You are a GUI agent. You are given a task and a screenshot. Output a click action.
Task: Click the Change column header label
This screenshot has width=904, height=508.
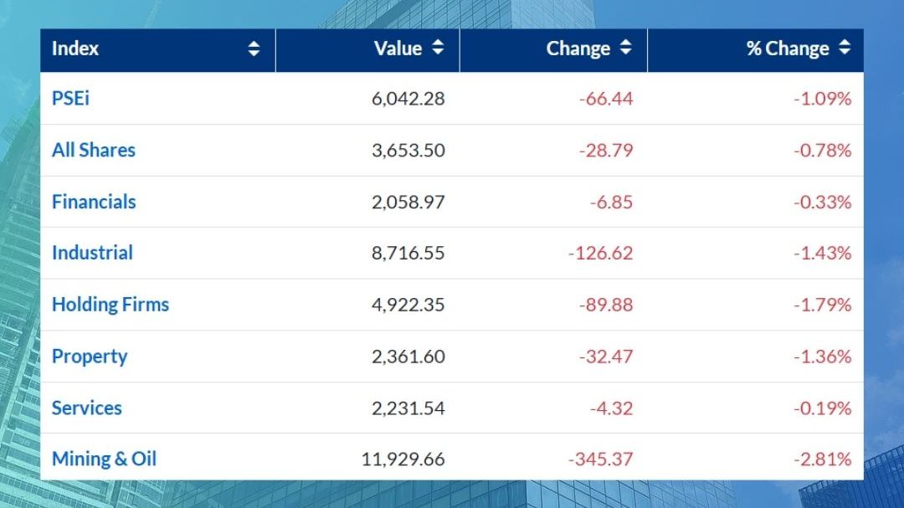point(578,49)
